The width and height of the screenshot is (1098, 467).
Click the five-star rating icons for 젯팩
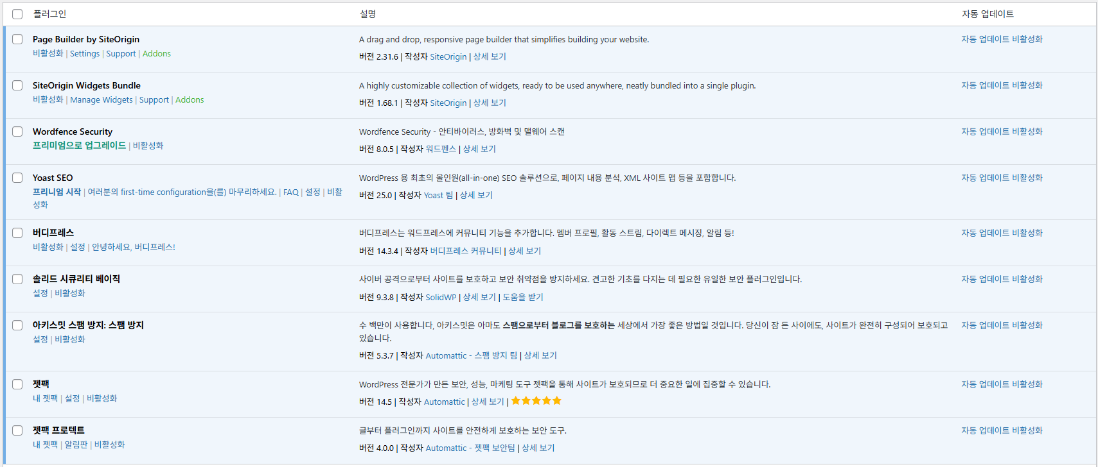coord(536,401)
